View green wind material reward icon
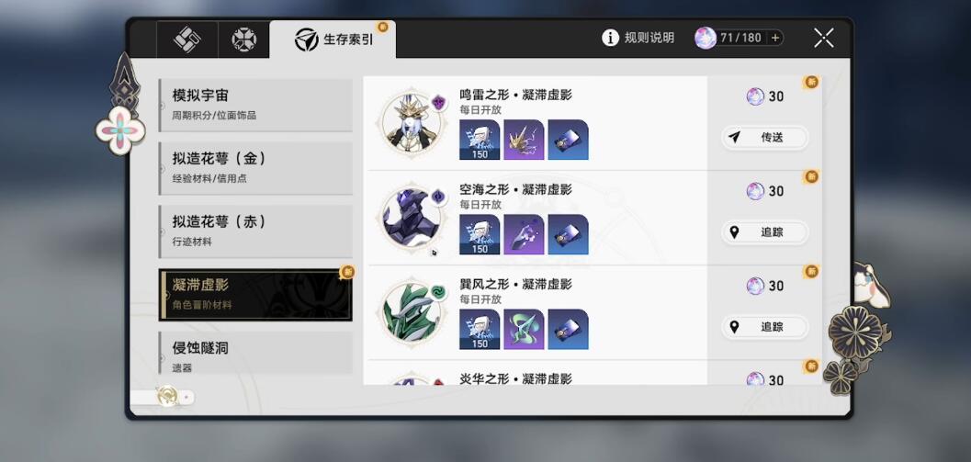Viewport: 971px width, 462px height. pyautogui.click(x=524, y=329)
